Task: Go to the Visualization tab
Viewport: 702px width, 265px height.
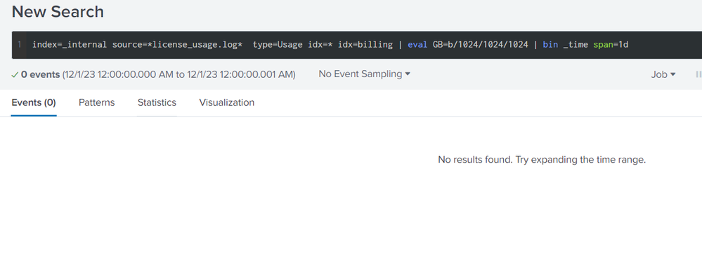Action: tap(226, 102)
